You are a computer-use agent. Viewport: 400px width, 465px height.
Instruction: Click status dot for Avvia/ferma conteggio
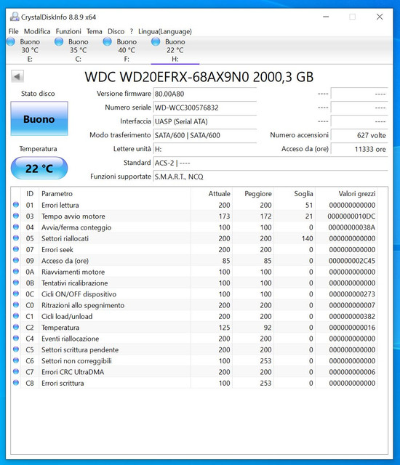(x=16, y=227)
